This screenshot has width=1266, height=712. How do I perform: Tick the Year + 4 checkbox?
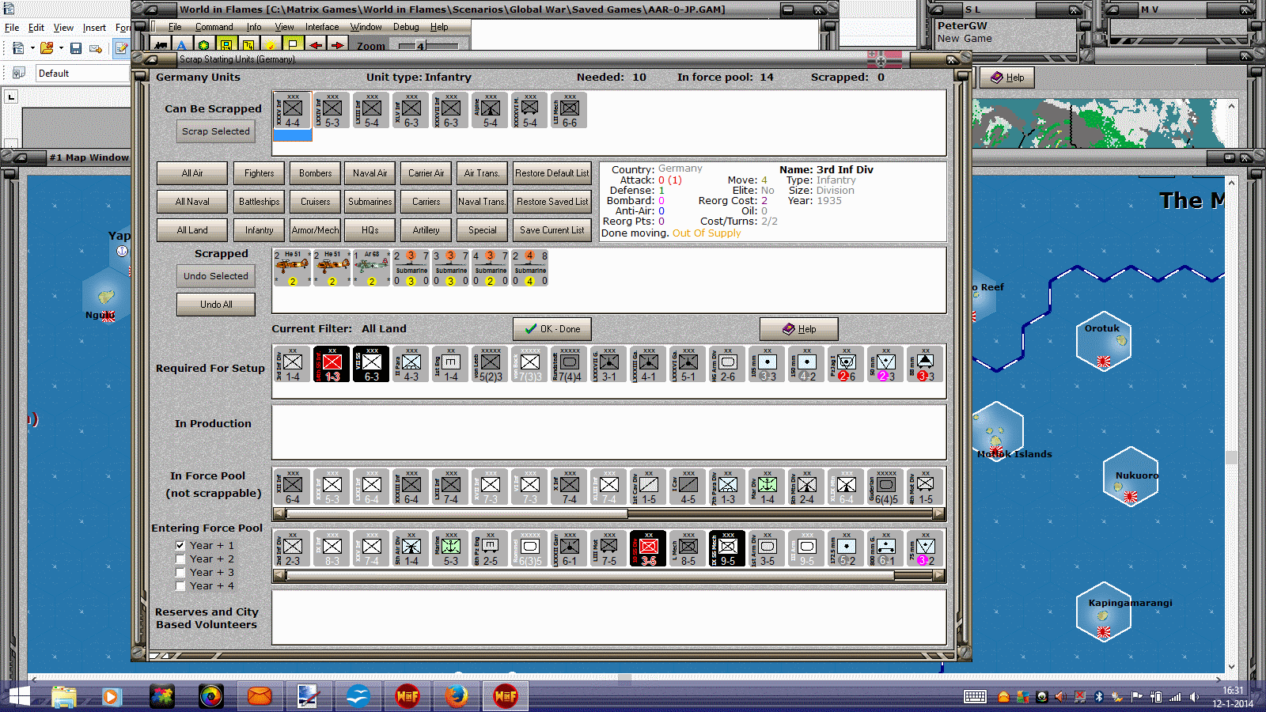[x=180, y=585]
